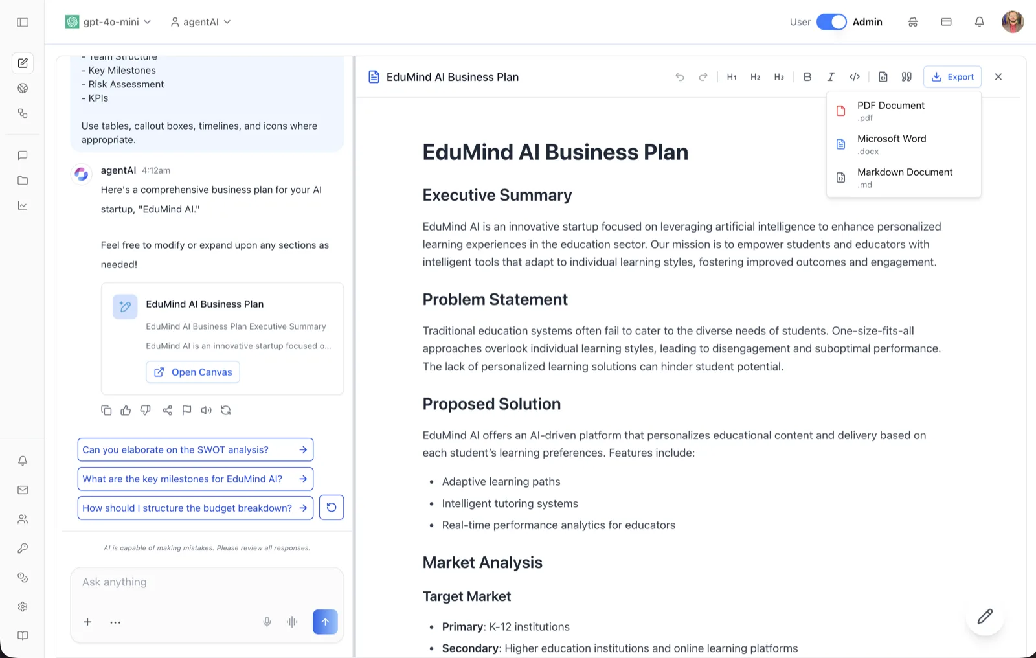The height and width of the screenshot is (658, 1036).
Task: Regenerate the agentAI response
Action: pyautogui.click(x=226, y=411)
